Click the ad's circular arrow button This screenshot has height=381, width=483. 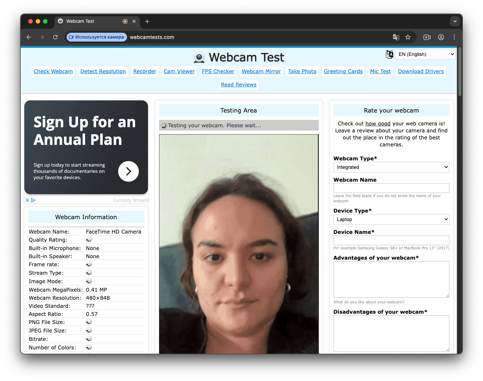click(x=128, y=171)
